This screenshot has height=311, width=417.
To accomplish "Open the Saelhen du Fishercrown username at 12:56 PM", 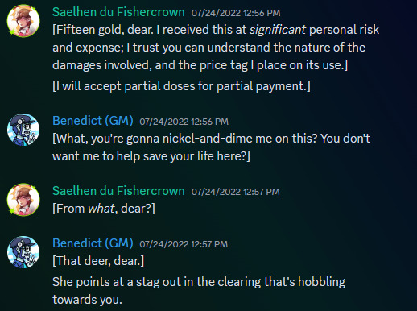I will 118,12.
